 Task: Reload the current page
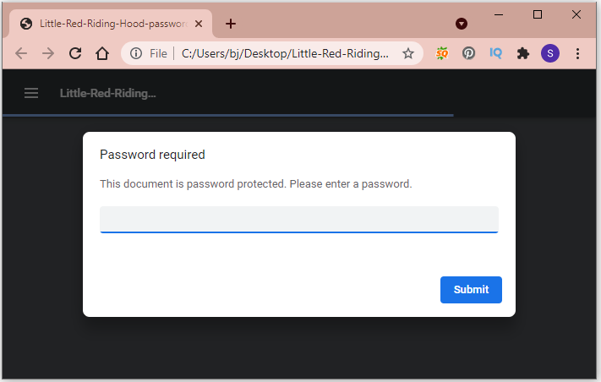pyautogui.click(x=75, y=53)
